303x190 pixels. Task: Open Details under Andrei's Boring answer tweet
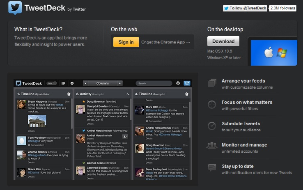coord(149,138)
